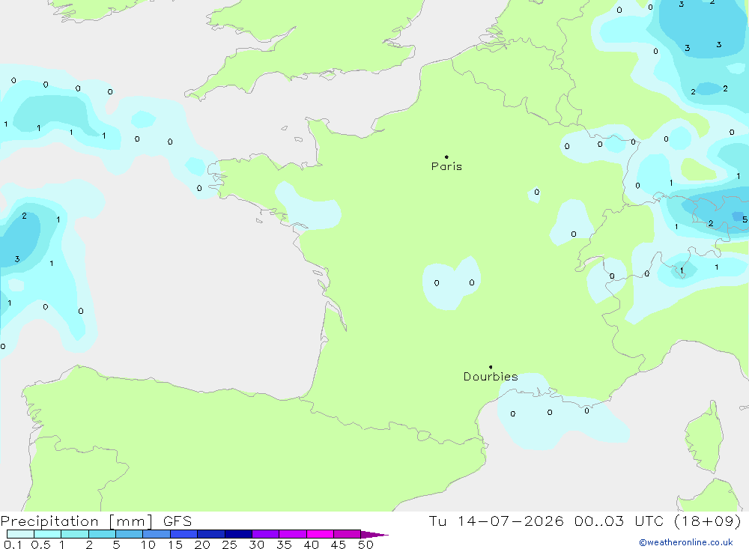Click the 2 legend scale number
The width and height of the screenshot is (749, 549).
(x=89, y=545)
